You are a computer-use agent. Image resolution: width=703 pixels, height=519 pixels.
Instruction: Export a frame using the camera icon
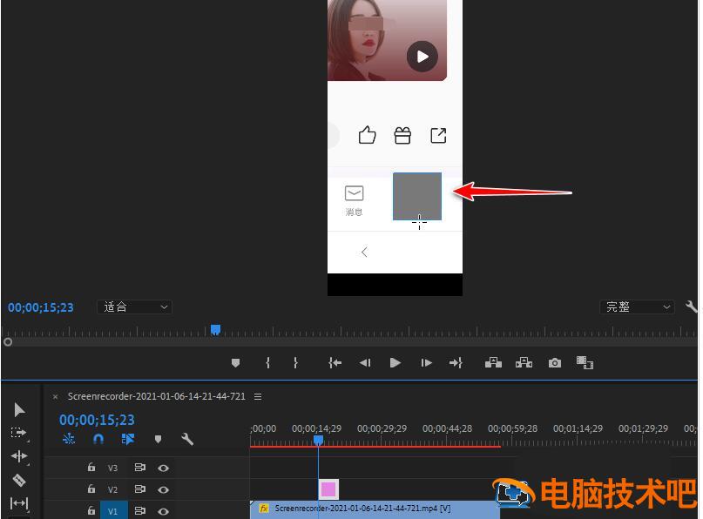click(555, 363)
